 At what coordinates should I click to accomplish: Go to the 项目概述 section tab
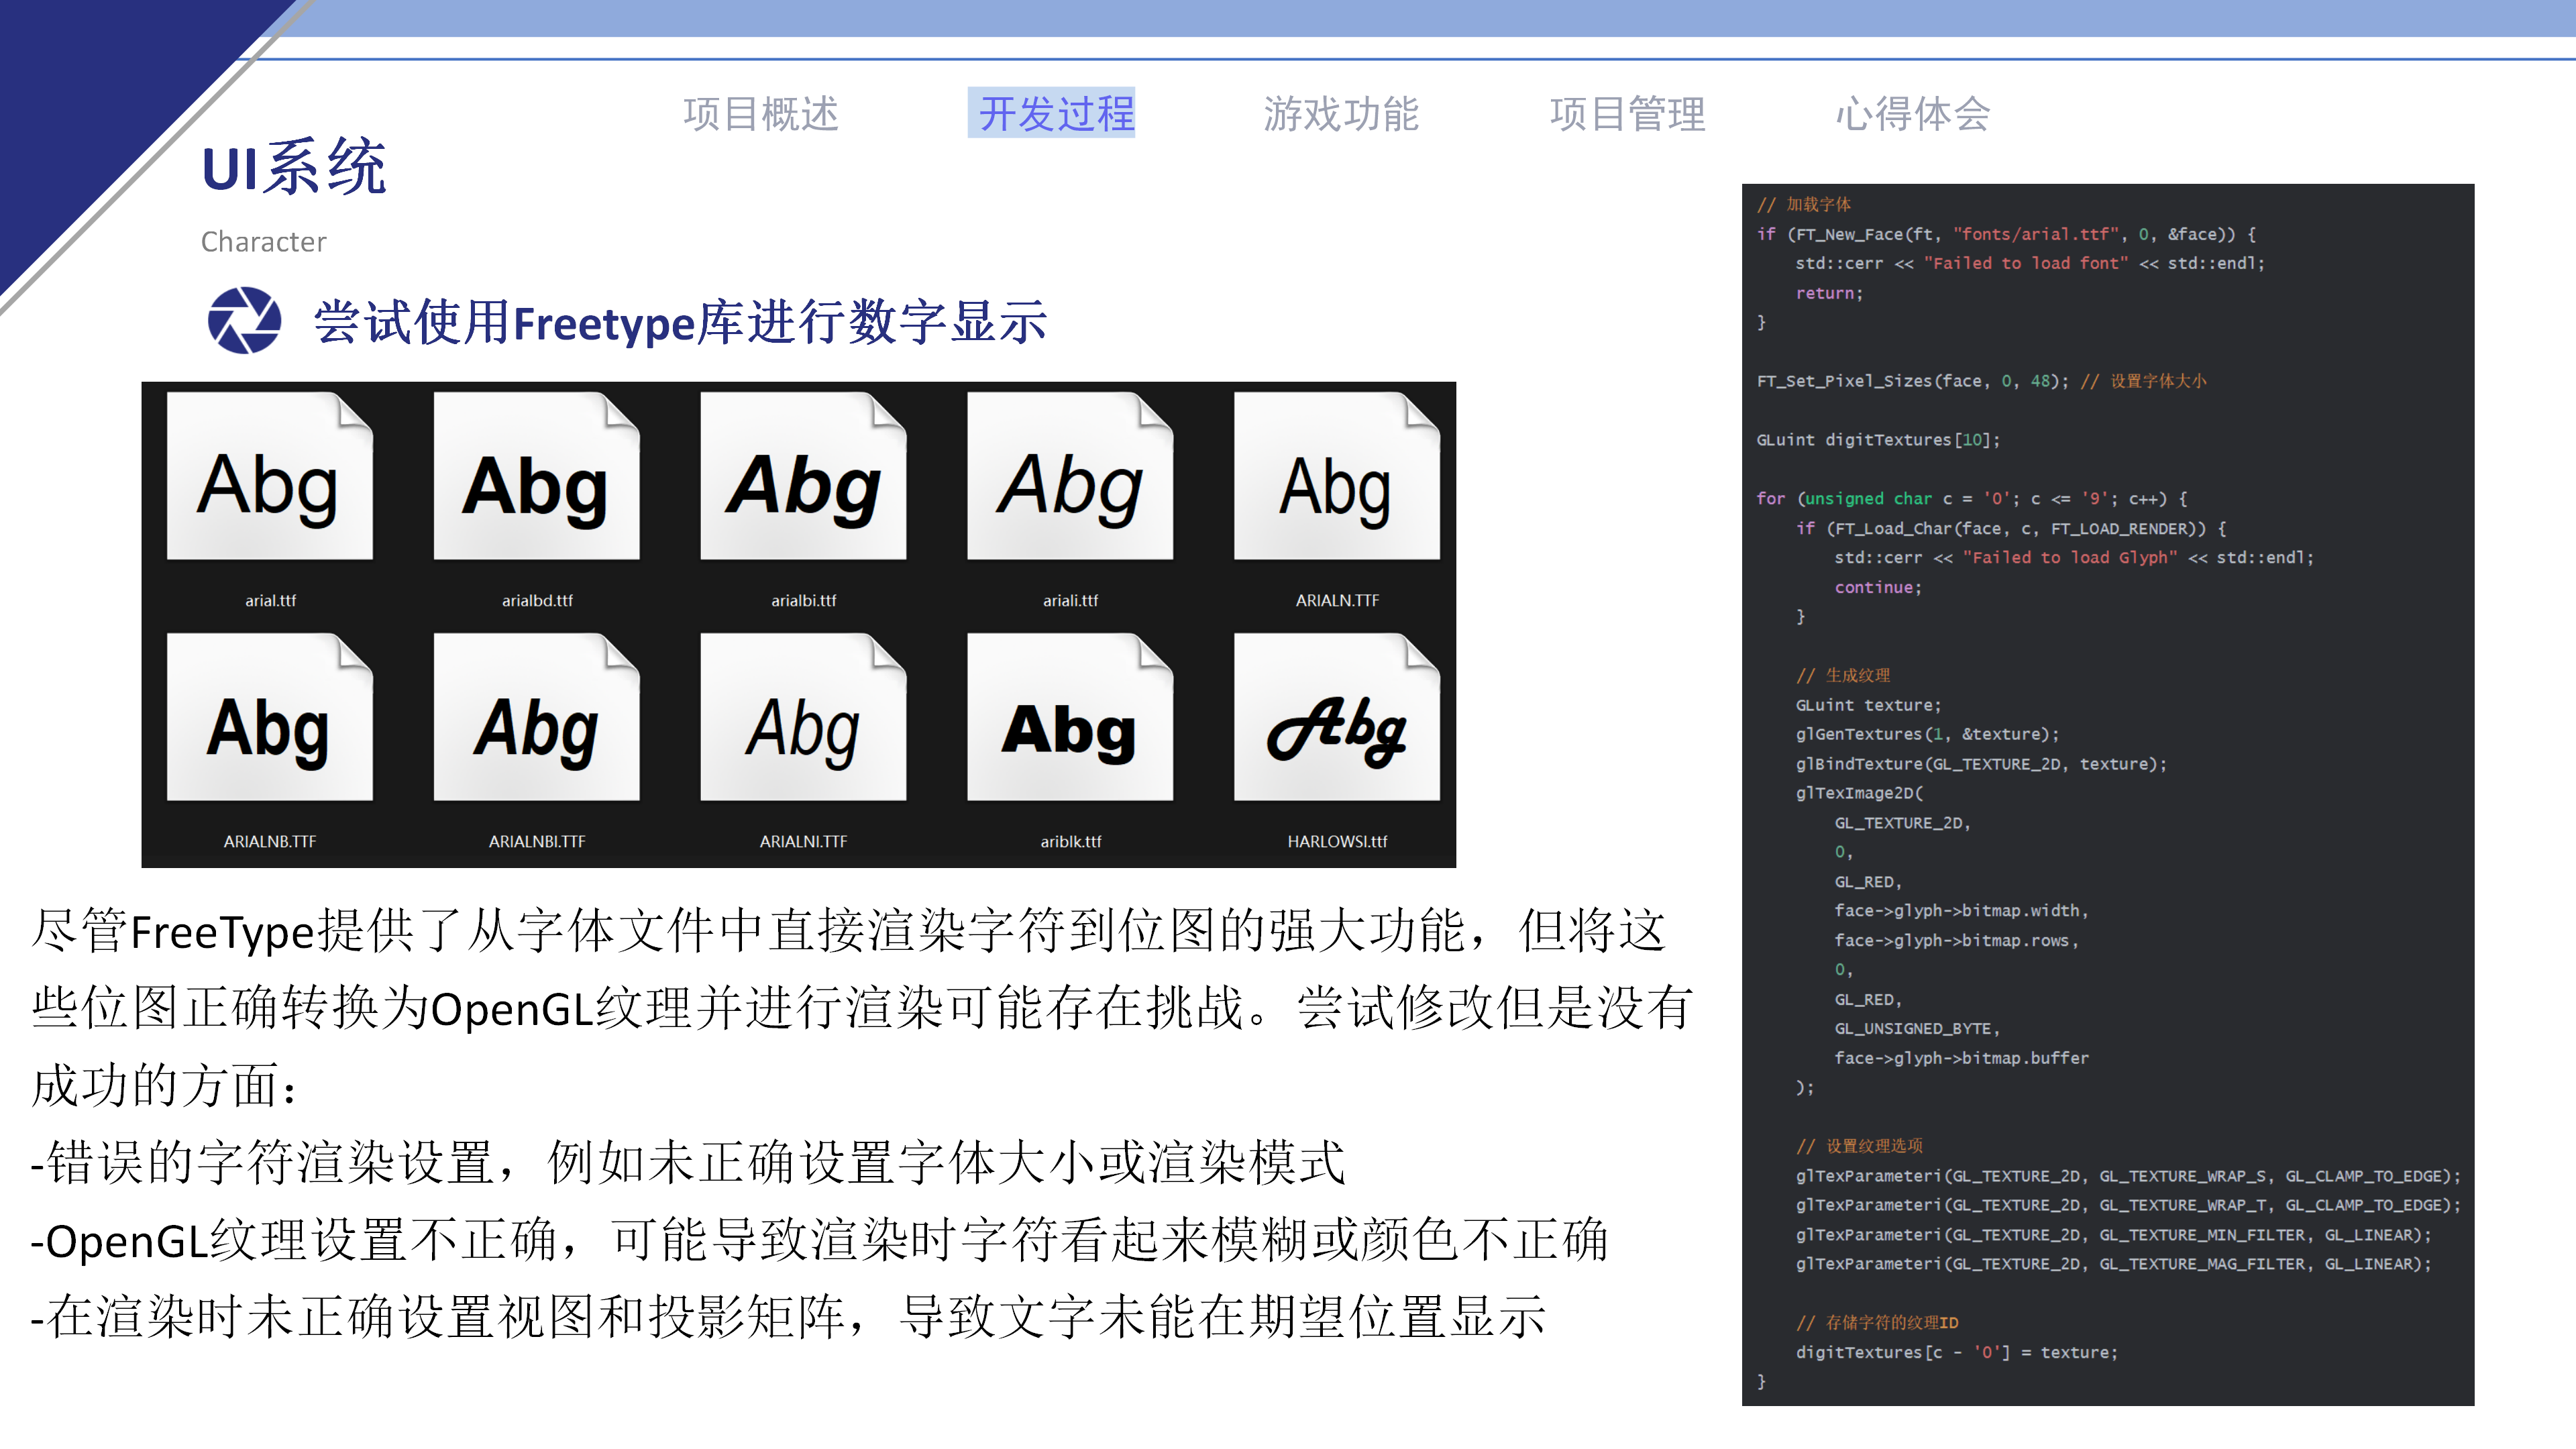click(760, 113)
